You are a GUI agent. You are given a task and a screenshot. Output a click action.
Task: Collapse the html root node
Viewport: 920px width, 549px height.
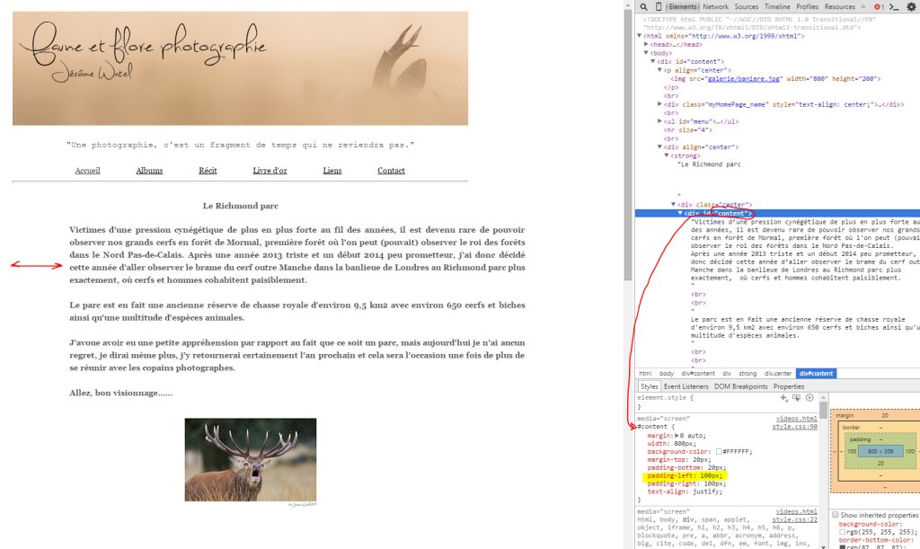pyautogui.click(x=640, y=36)
